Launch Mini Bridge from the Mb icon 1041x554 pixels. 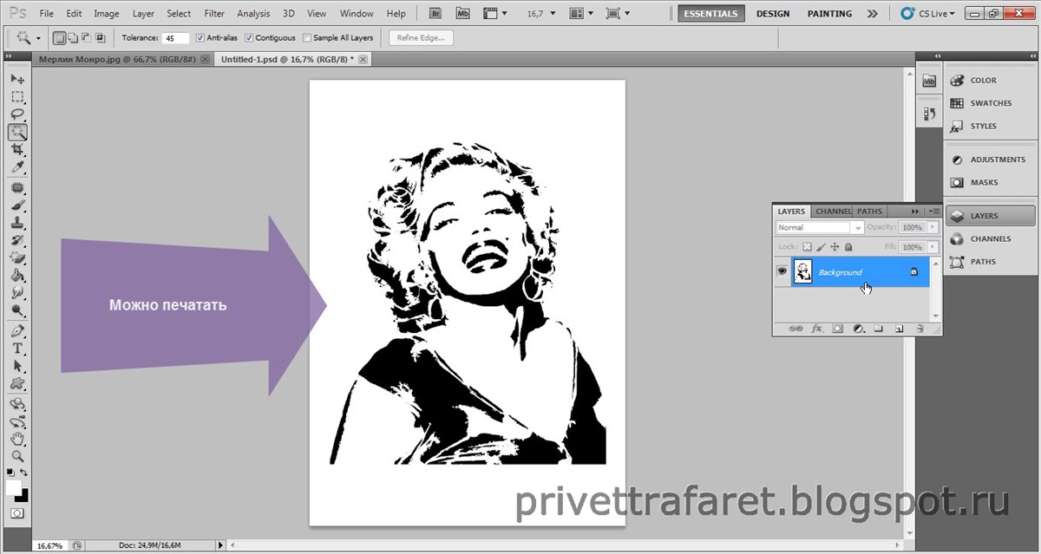[x=463, y=14]
